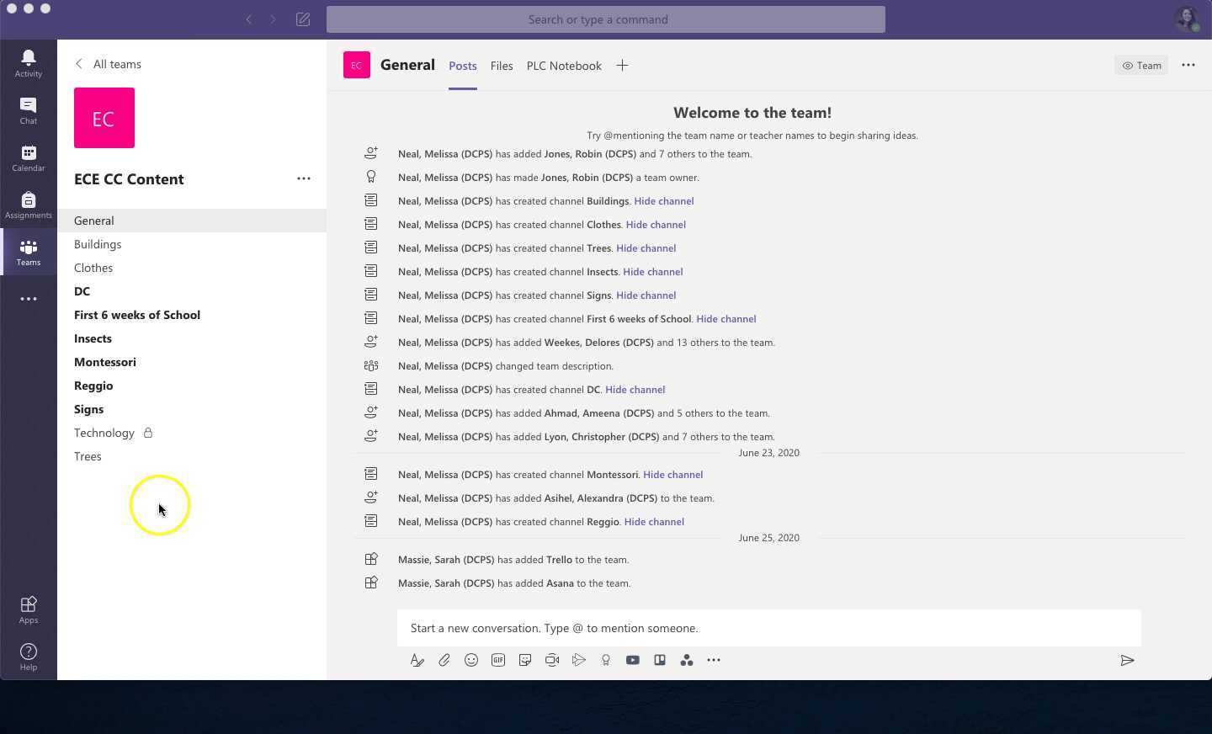Hide channel link for Montessori
The height and width of the screenshot is (734, 1212).
tap(673, 475)
